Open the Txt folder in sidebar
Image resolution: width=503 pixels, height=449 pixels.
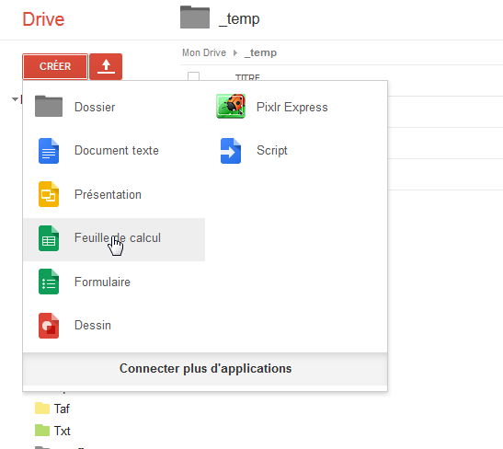tap(62, 431)
